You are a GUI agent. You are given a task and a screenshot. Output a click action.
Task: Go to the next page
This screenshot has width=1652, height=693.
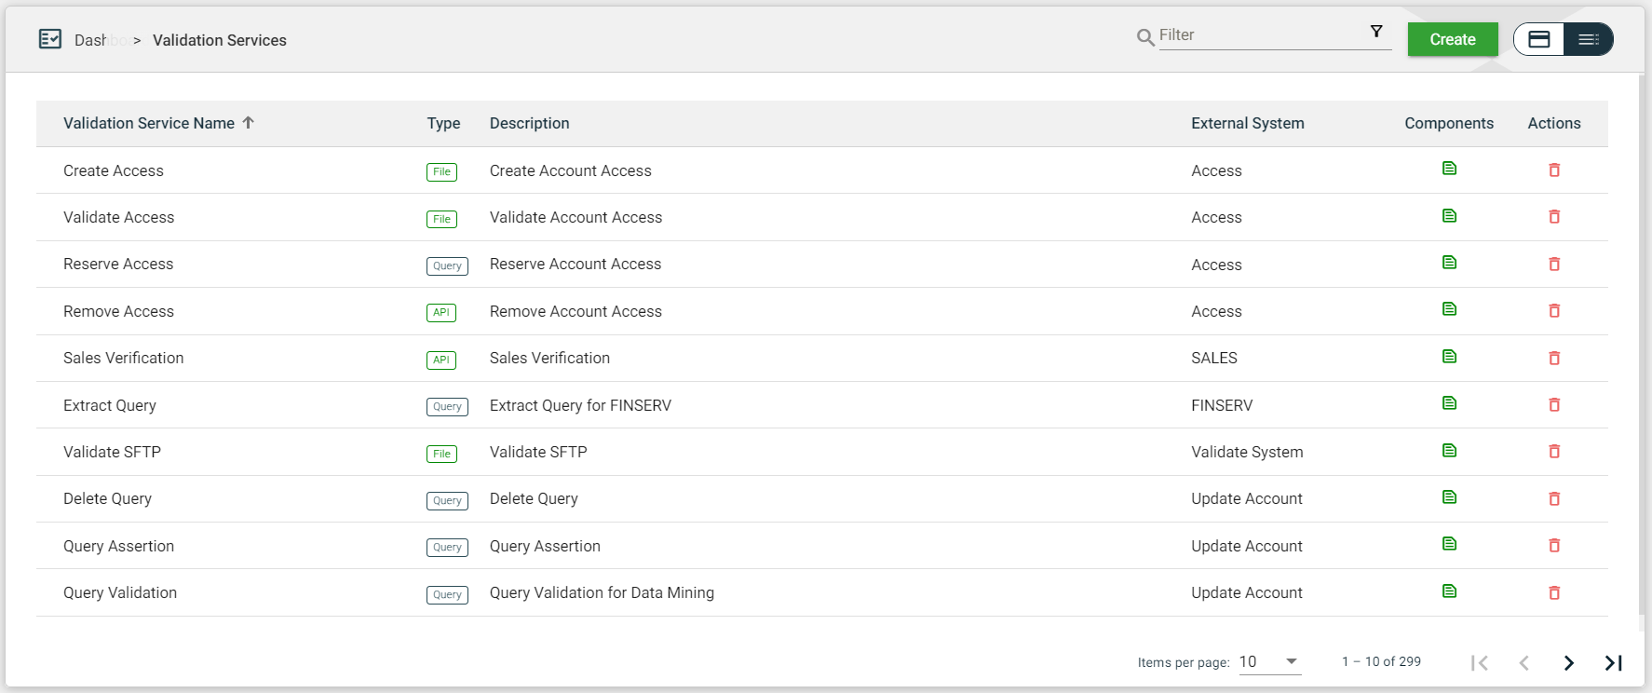click(x=1568, y=662)
